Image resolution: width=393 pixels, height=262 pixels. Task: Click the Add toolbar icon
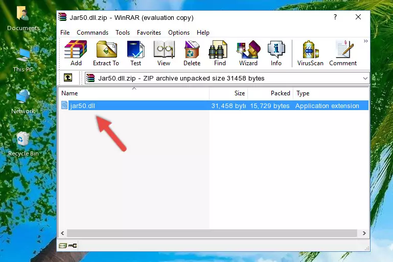coord(76,53)
